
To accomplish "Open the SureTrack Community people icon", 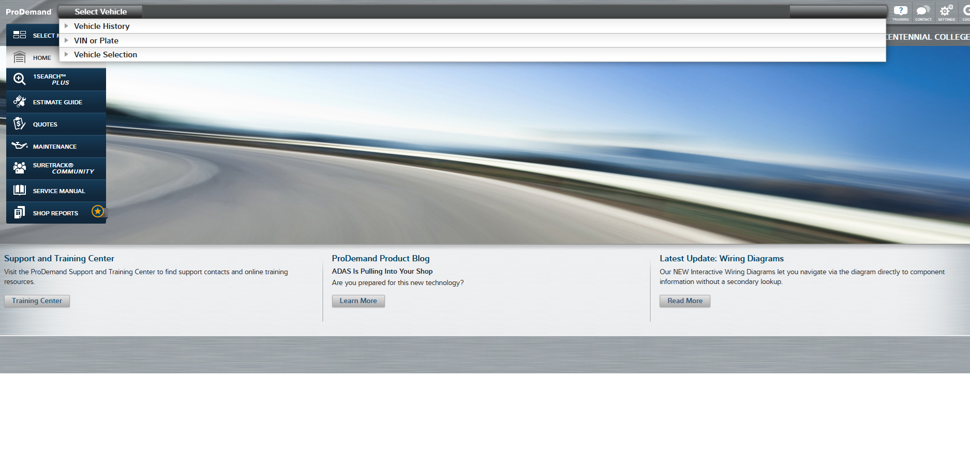I will (20, 168).
